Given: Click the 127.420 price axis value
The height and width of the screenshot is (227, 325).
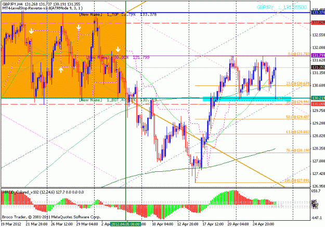Looking at the screenshot, I should click(x=318, y=173).
